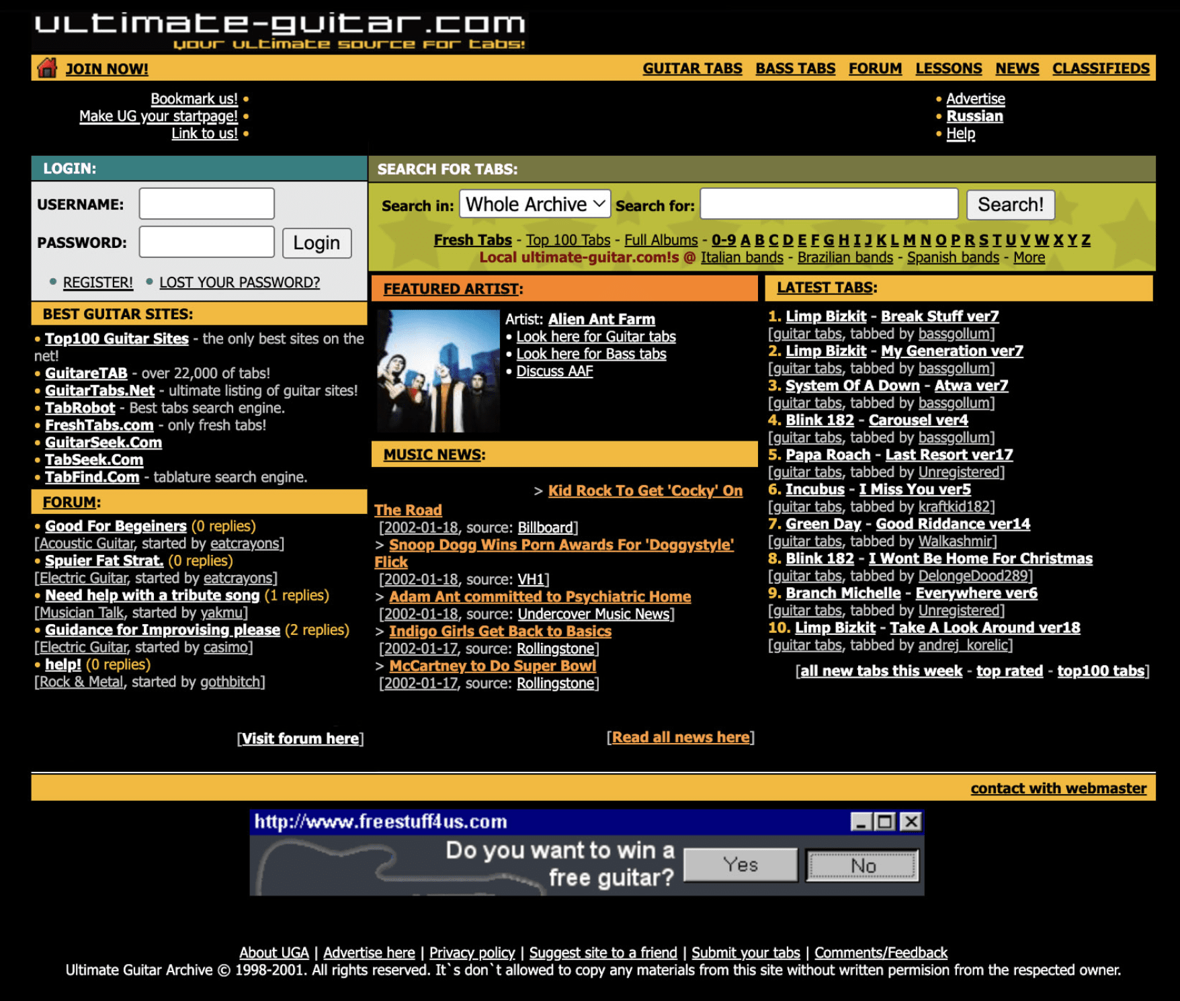
Task: Open the Fresh Tabs link
Action: [x=473, y=240]
